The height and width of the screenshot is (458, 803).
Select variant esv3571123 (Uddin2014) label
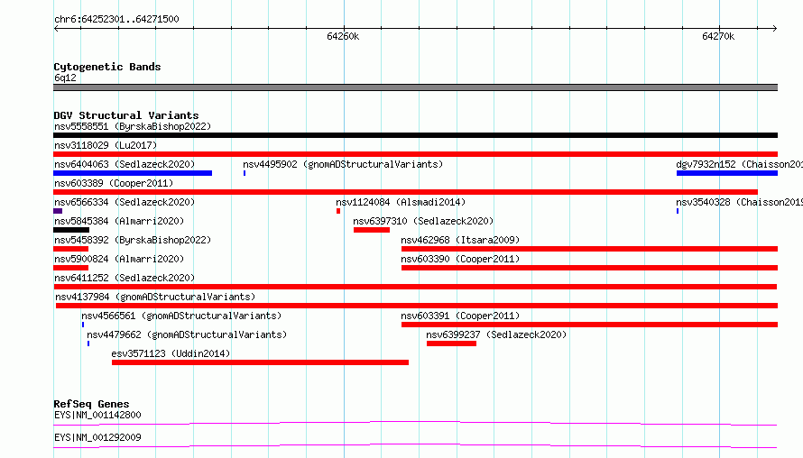(x=171, y=353)
